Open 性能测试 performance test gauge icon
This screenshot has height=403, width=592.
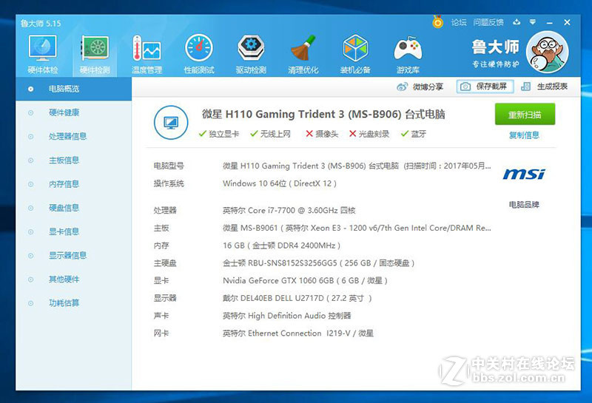tap(199, 53)
